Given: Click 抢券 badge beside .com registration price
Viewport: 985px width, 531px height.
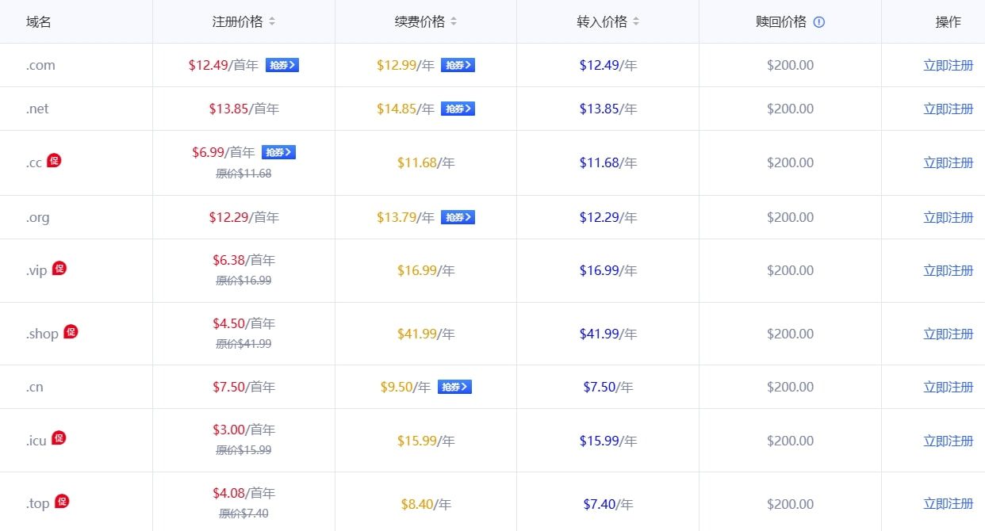Looking at the screenshot, I should pyautogui.click(x=282, y=66).
